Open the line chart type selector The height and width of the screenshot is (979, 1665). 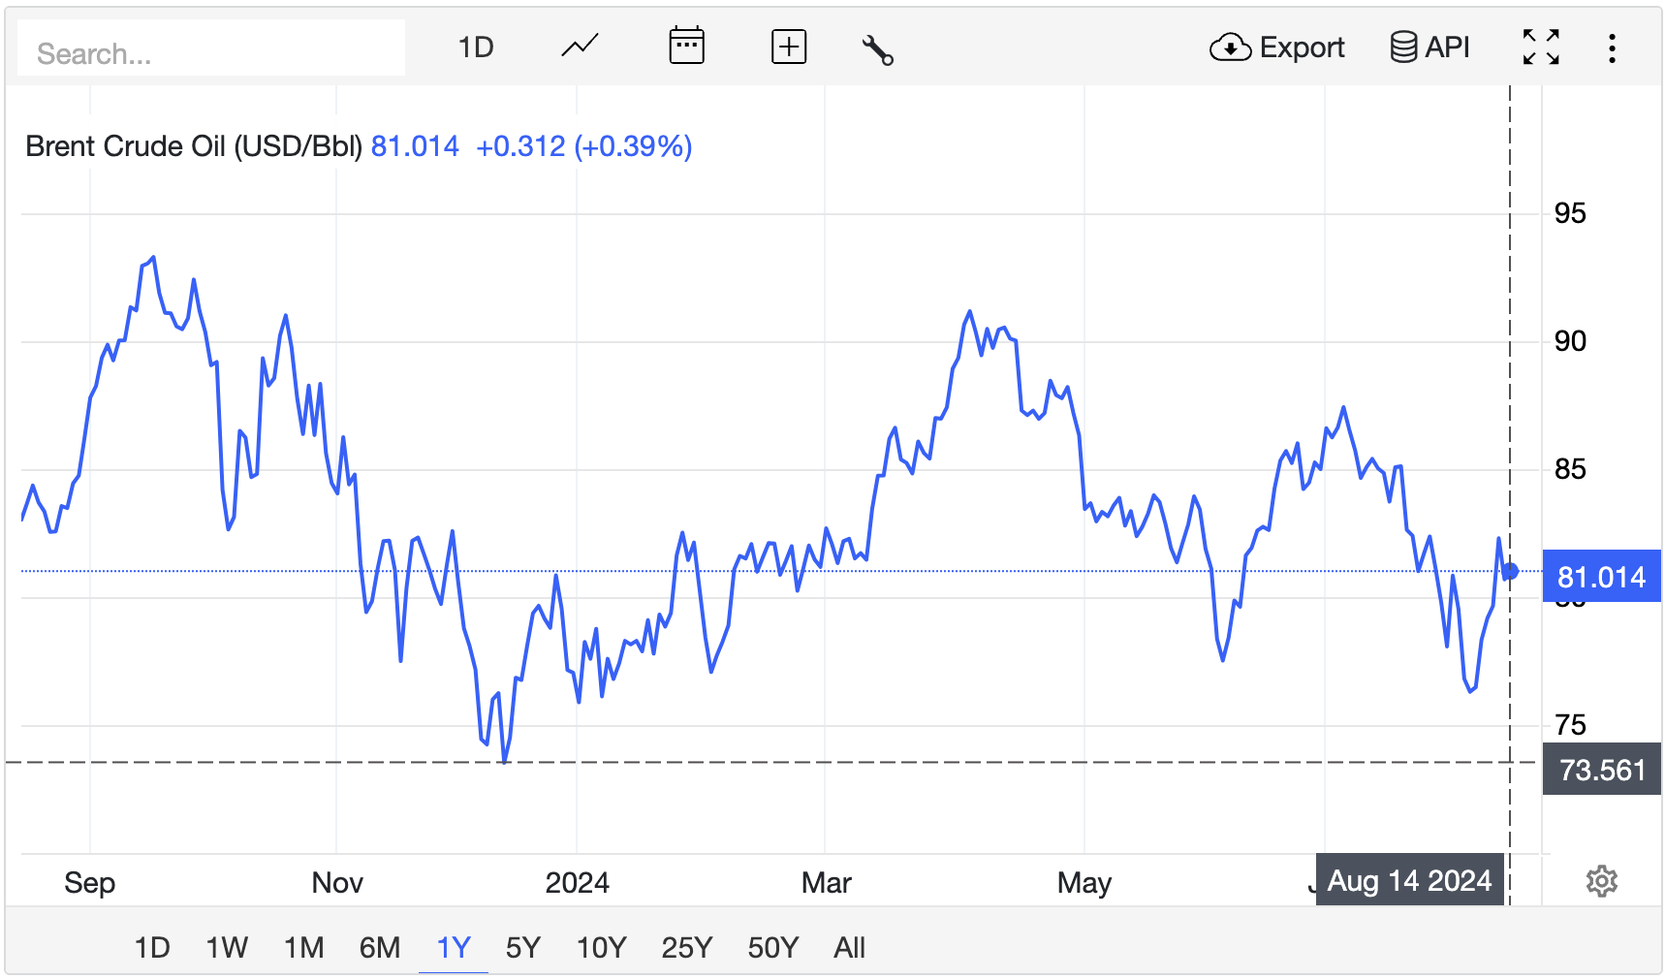coord(580,47)
